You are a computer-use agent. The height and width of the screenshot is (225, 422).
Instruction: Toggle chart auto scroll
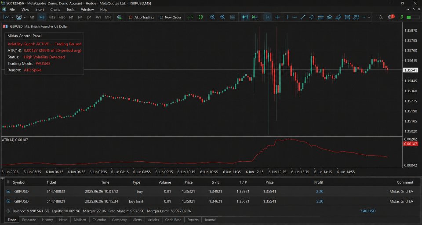coord(245,17)
